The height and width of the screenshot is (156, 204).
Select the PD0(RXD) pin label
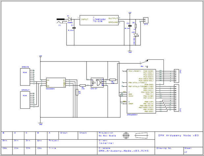click(148, 84)
